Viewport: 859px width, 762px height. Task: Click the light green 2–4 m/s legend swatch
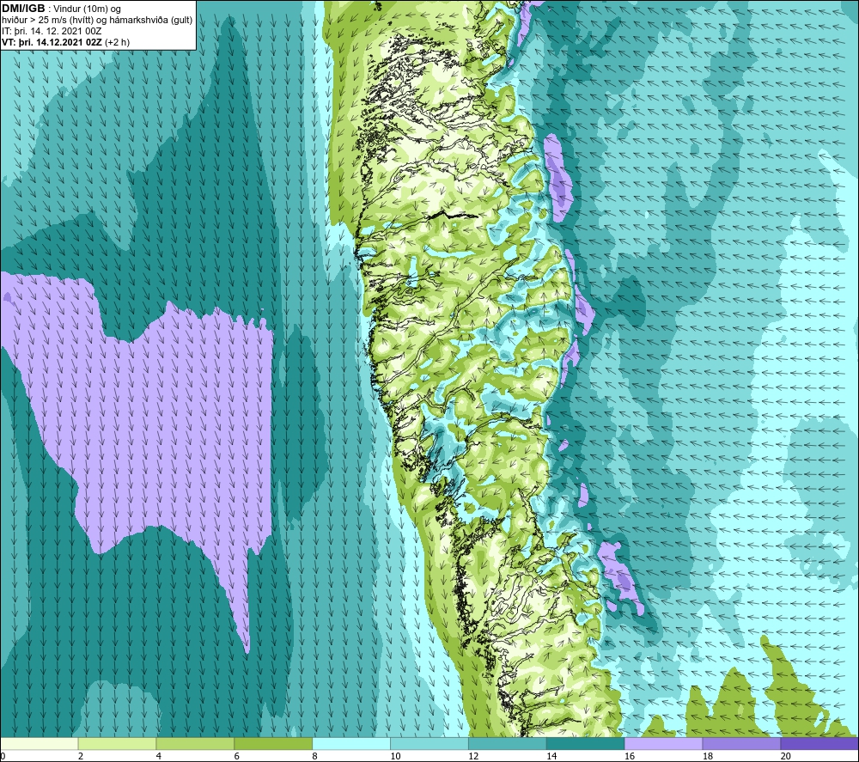[117, 743]
